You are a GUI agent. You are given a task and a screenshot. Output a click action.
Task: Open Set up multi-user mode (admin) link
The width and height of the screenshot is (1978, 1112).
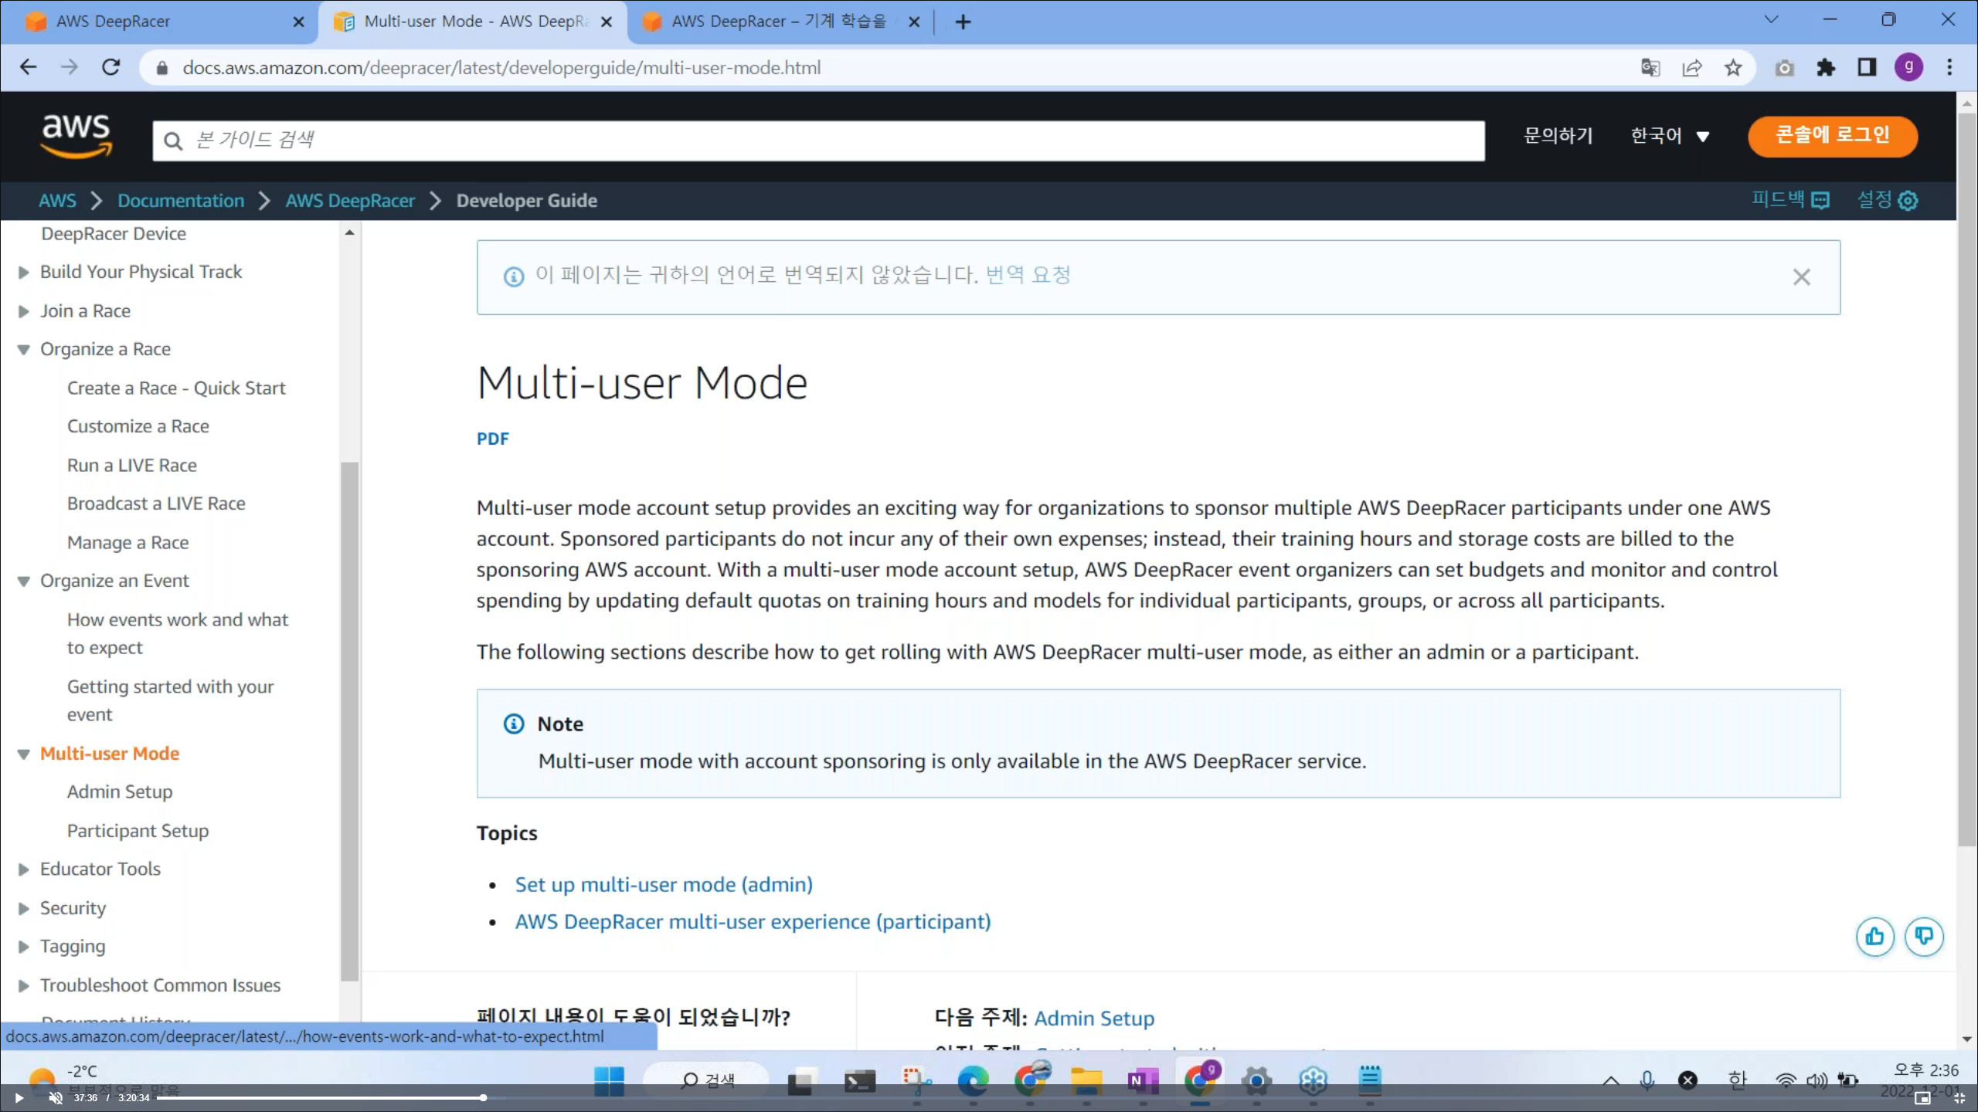tap(664, 884)
